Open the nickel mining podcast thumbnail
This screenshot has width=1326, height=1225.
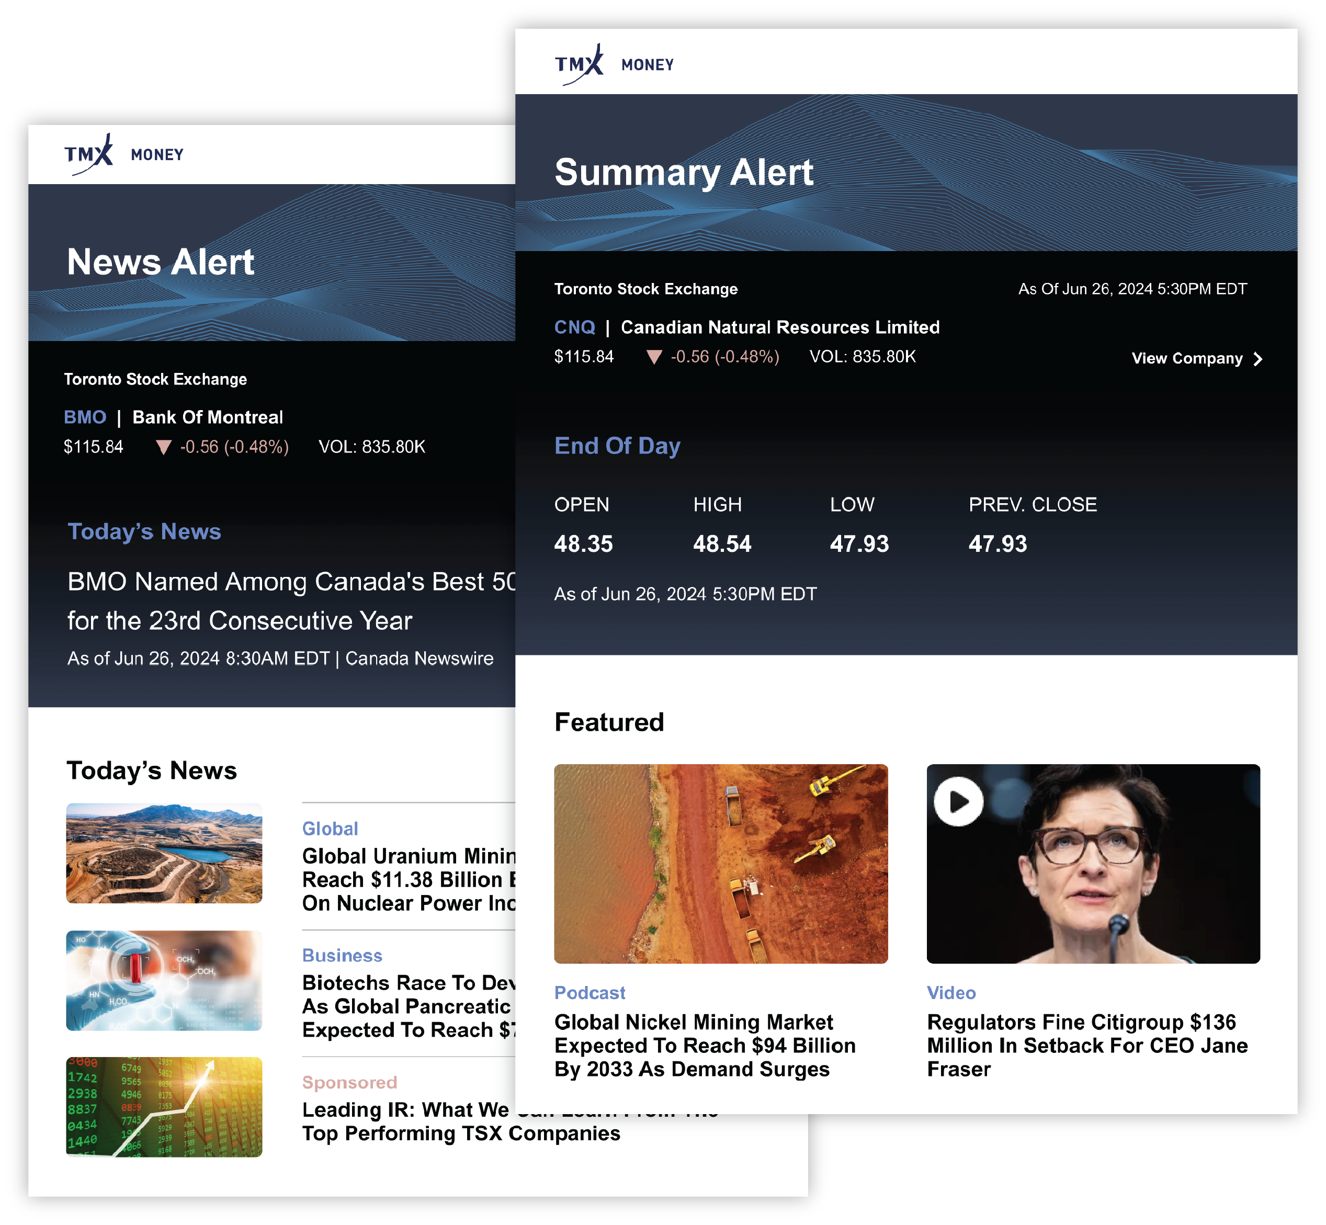(721, 864)
